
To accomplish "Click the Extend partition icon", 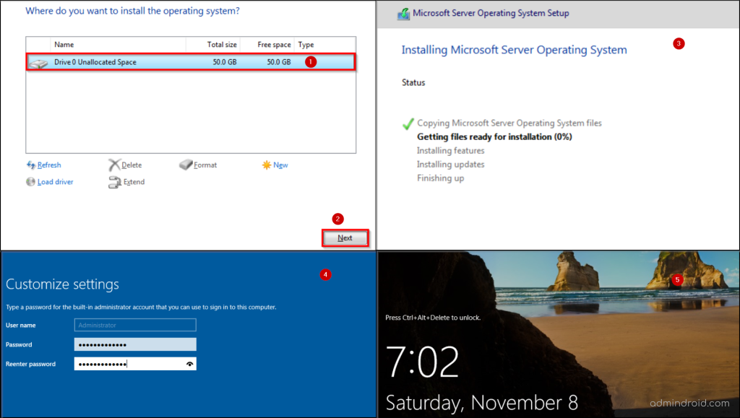I will (x=114, y=182).
